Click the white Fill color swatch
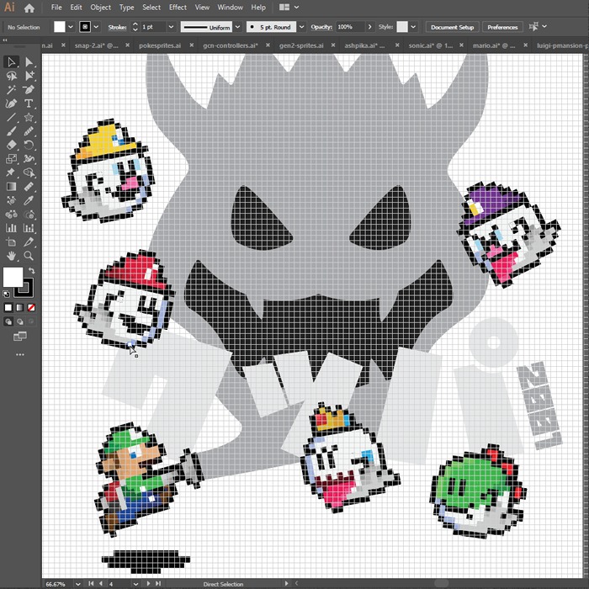Viewport: 589px width, 589px height. click(13, 278)
